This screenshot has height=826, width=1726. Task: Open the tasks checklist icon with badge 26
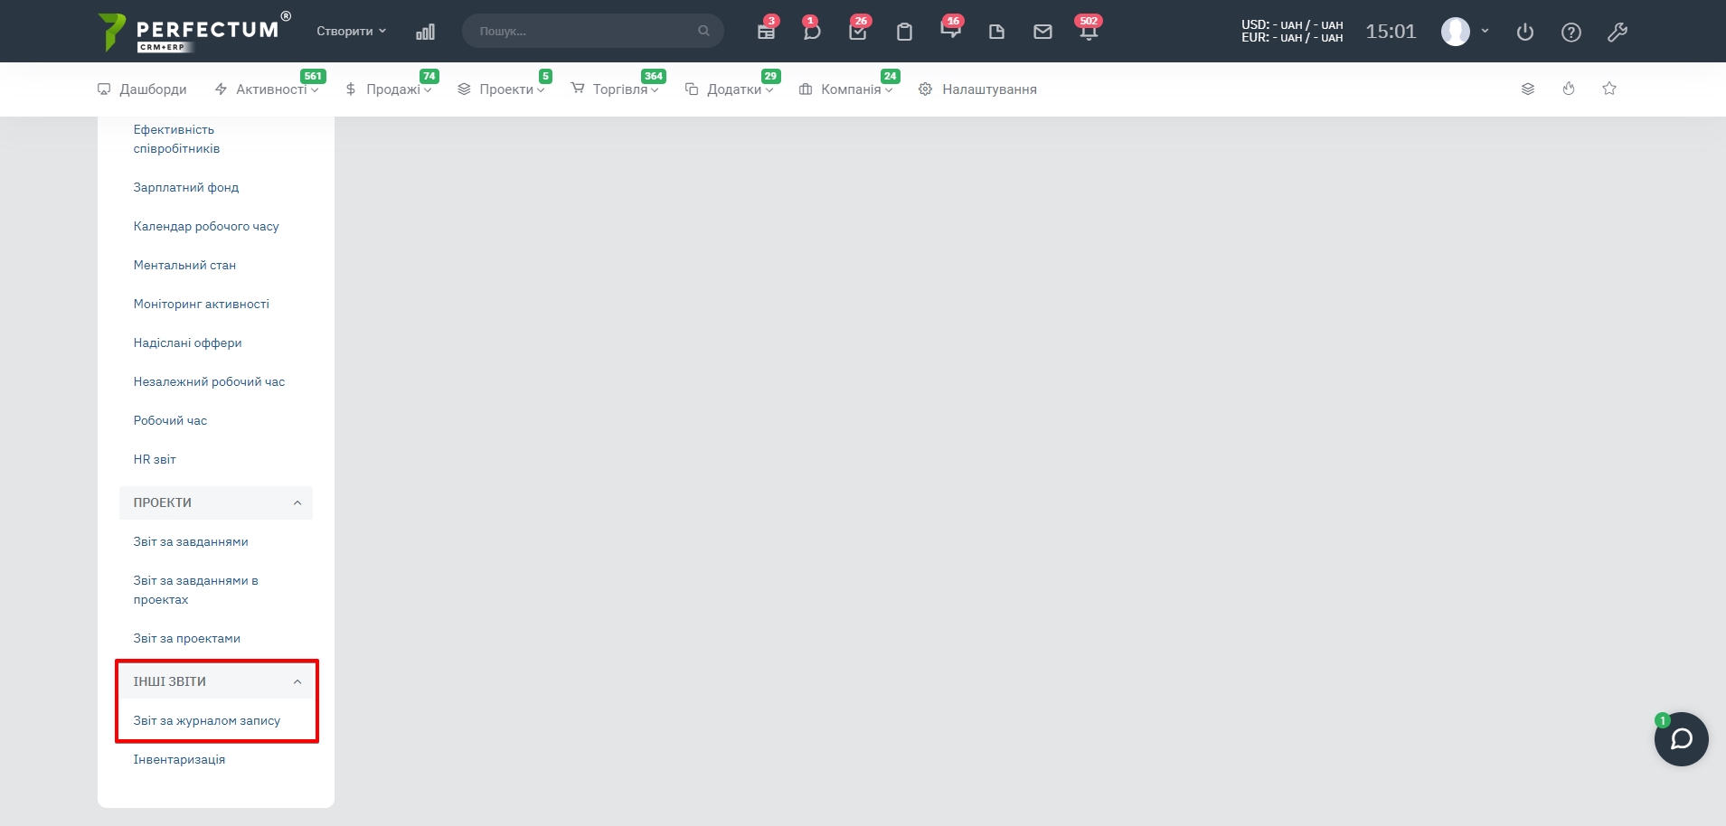click(857, 32)
